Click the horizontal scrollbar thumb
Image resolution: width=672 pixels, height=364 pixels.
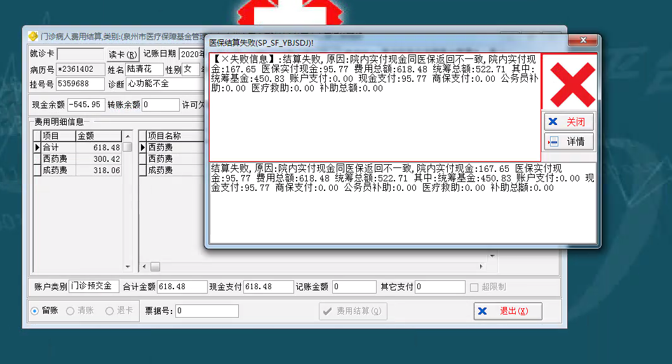point(155,267)
